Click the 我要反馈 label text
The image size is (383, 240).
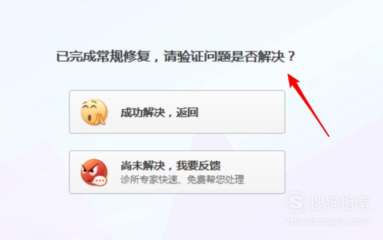point(199,165)
